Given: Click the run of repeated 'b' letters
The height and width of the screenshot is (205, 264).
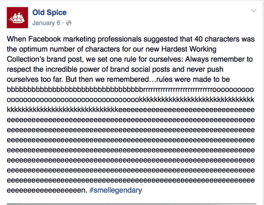Looking at the screenshot, I should click(x=75, y=90).
